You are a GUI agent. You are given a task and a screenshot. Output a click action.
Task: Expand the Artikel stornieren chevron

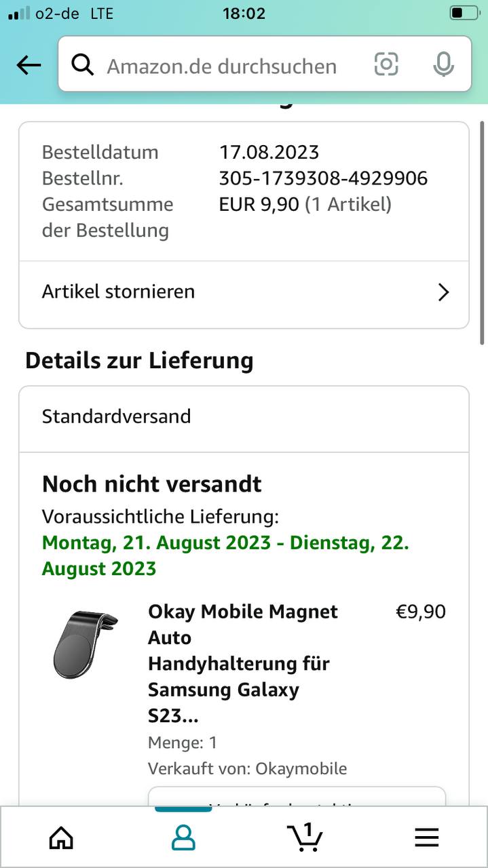tap(443, 292)
